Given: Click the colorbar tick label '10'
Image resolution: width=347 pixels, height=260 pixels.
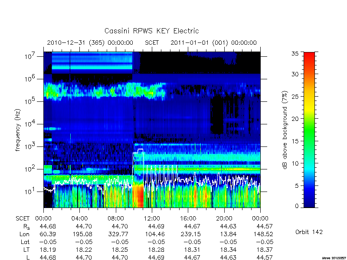Looking at the screenshot, I should coord(295,163).
